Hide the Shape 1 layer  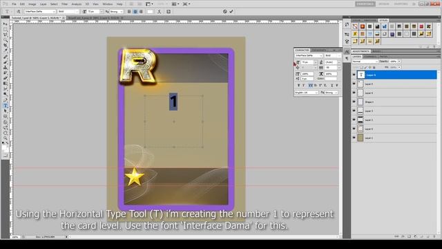[x=354, y=102]
